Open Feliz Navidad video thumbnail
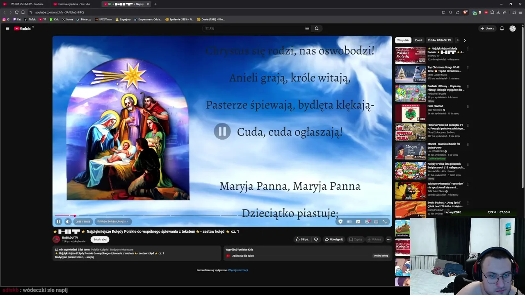 411,113
